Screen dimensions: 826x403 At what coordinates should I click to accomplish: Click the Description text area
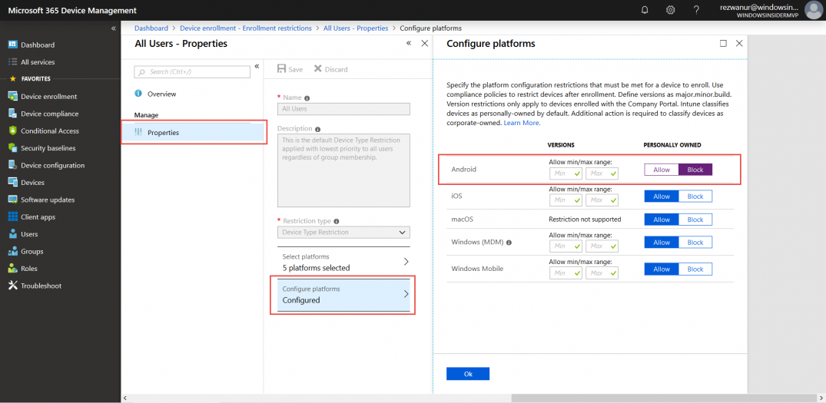(x=343, y=170)
